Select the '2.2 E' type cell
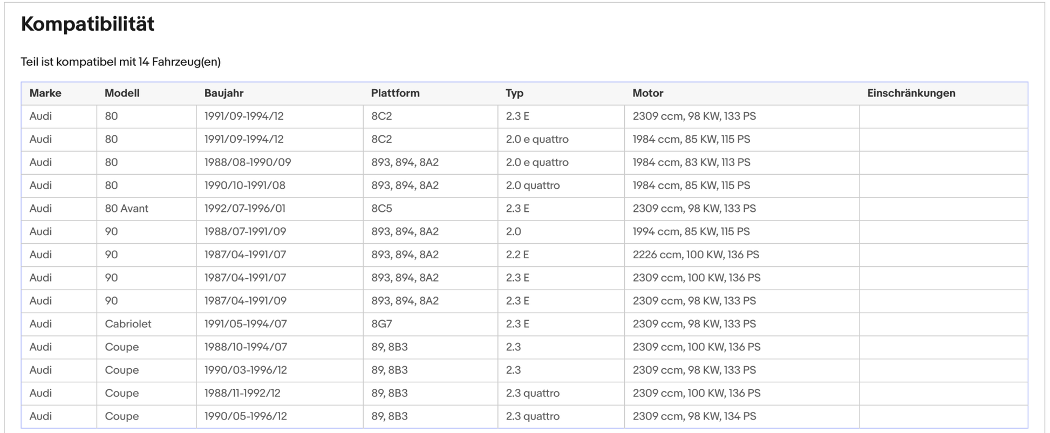The width and height of the screenshot is (1050, 433). pyautogui.click(x=517, y=255)
